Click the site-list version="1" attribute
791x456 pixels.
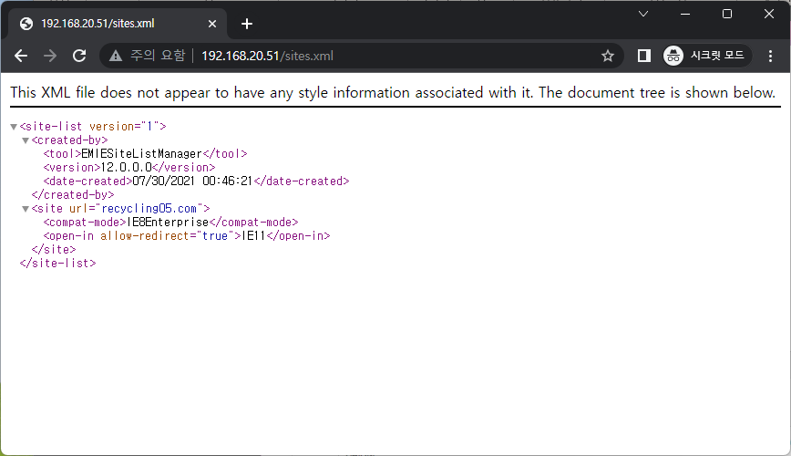coord(124,126)
